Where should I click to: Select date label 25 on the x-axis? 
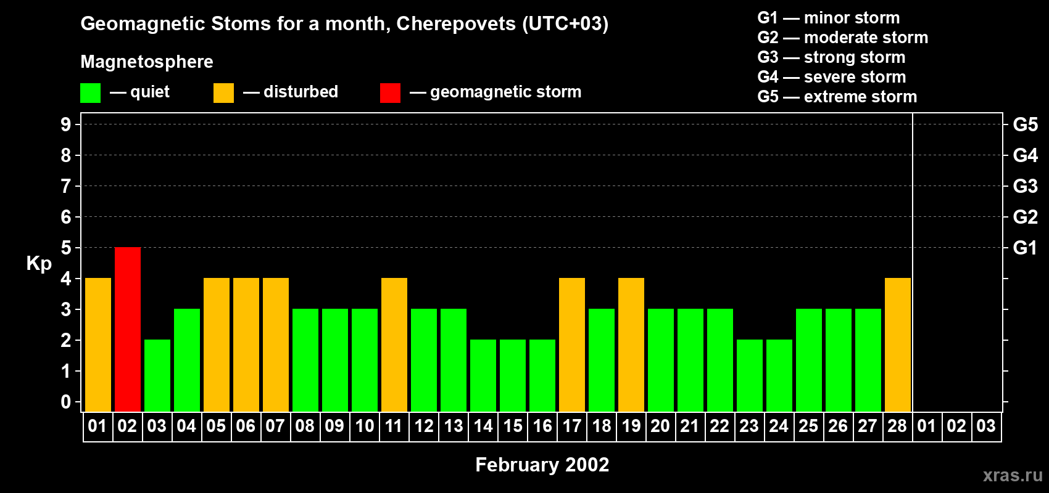[x=808, y=426]
